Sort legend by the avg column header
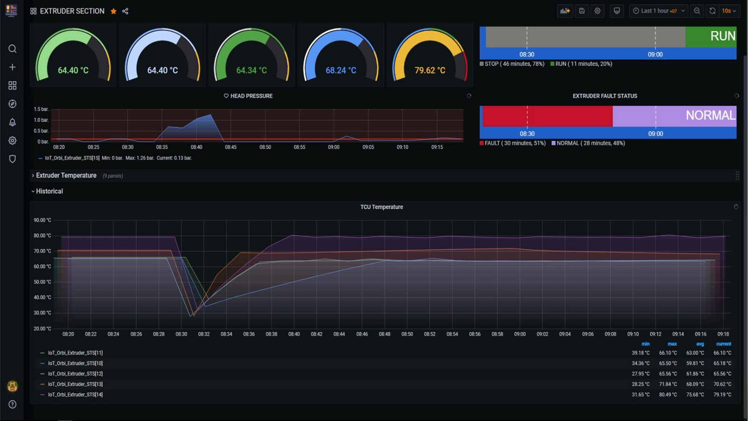Image resolution: width=748 pixels, height=421 pixels. click(699, 344)
